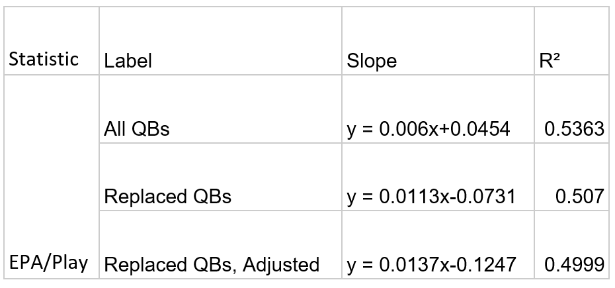Select the R² value 0.4999
The width and height of the screenshot is (615, 288).
(573, 265)
